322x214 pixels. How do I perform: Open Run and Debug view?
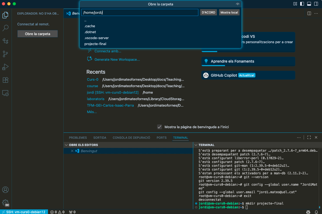point(6,67)
